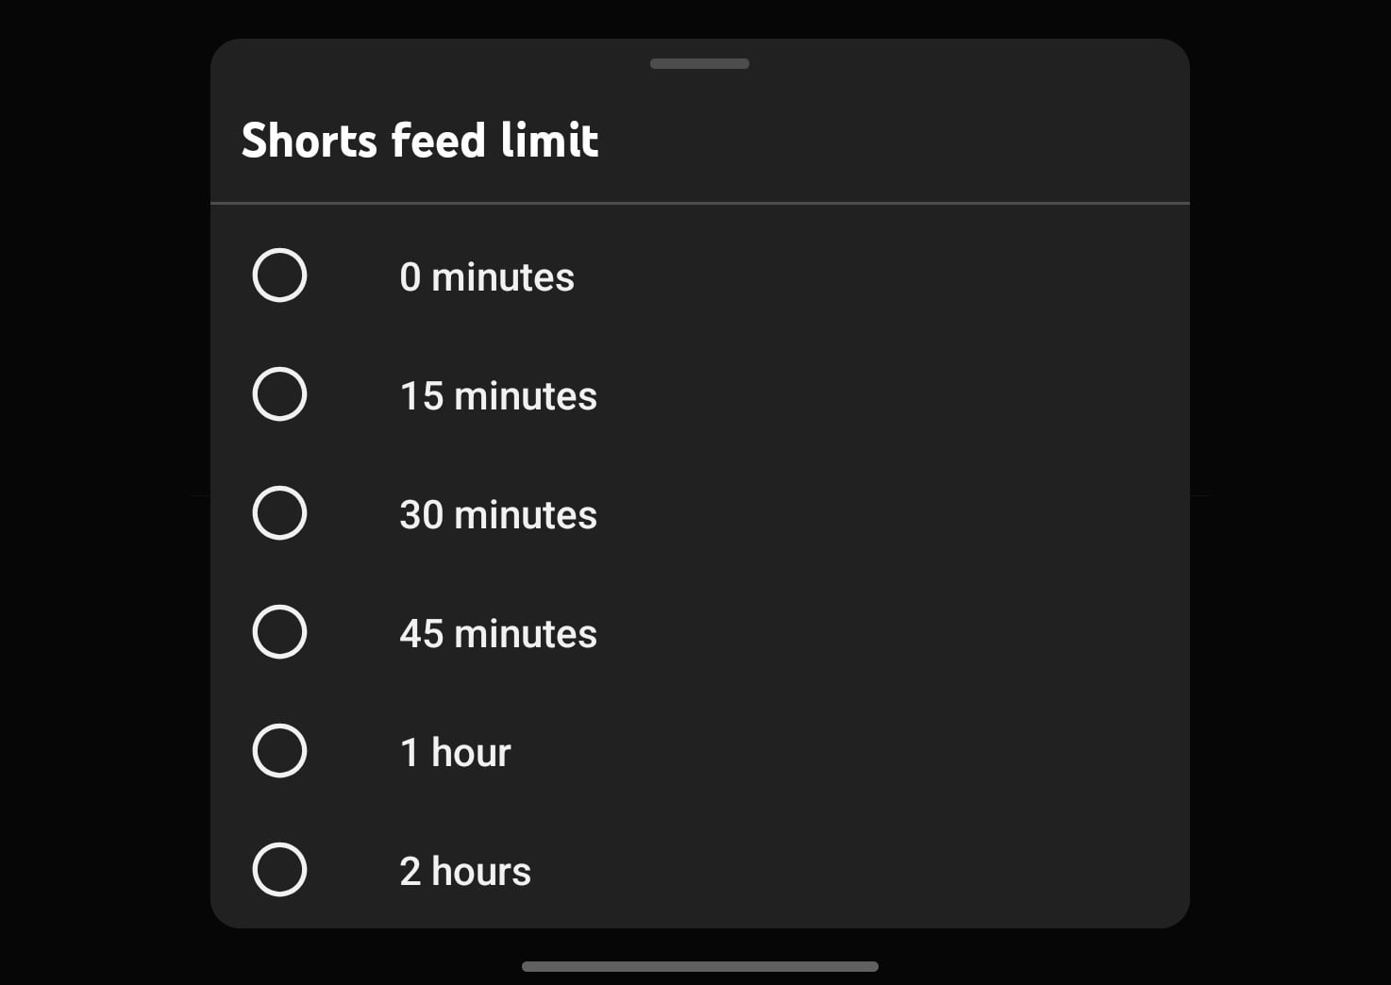Select the 45 minutes radio button

pyautogui.click(x=279, y=632)
